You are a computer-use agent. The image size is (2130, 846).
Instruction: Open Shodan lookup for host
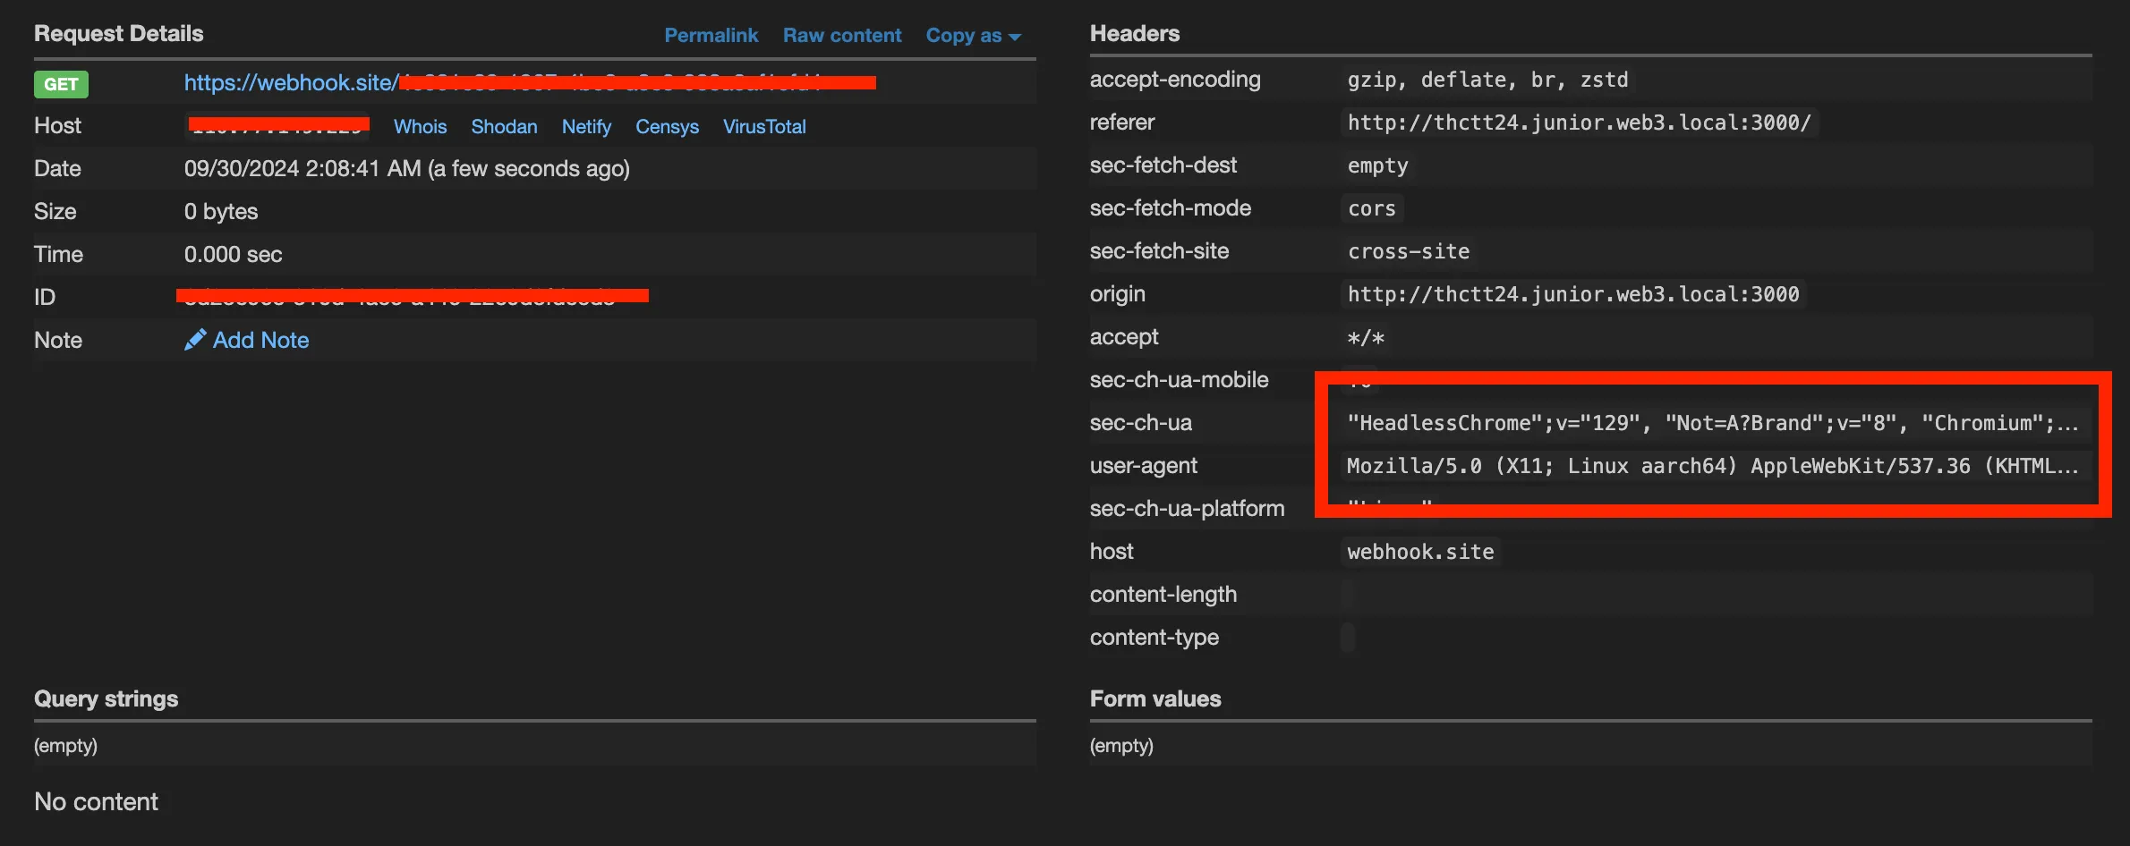click(x=504, y=127)
